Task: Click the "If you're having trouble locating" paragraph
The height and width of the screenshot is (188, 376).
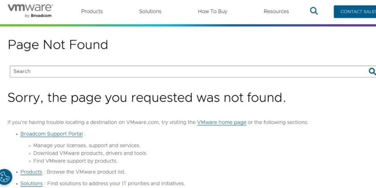Action: 101,122
